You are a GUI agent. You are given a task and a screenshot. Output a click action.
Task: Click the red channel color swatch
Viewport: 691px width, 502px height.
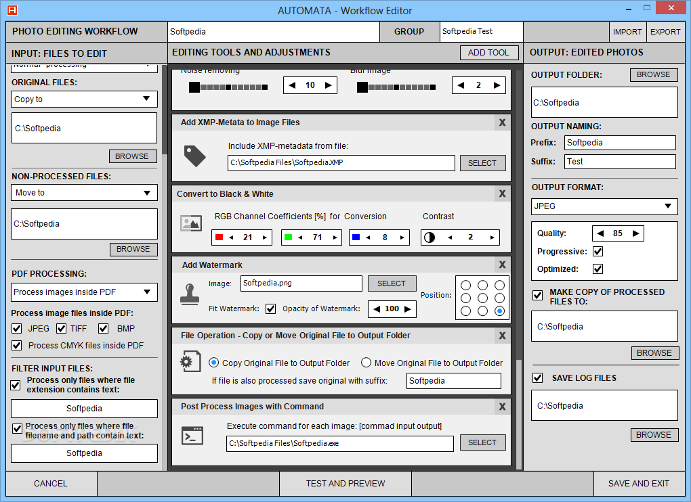219,237
